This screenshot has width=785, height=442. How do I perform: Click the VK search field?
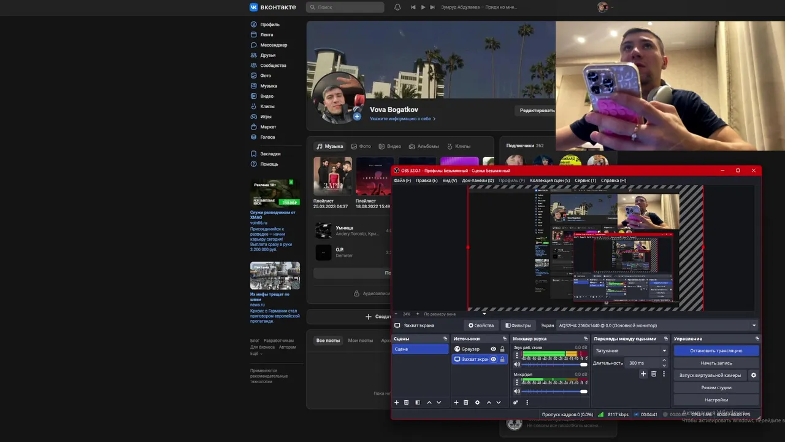coord(345,7)
